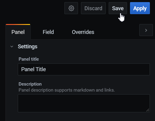Image resolution: width=155 pixels, height=121 pixels.
Task: Click the orange highlight bar above the Panel tab
Action: (18, 24)
